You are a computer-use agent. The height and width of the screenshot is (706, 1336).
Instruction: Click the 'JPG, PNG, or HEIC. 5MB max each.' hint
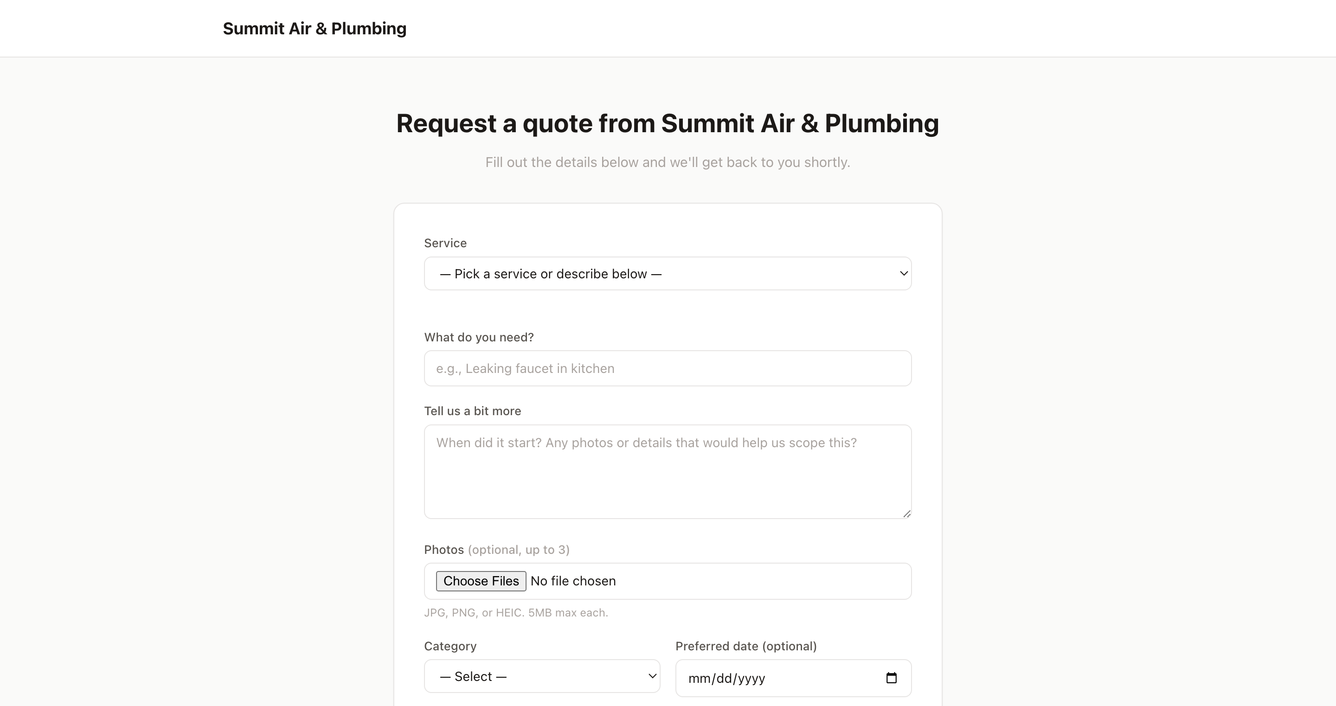click(x=516, y=613)
